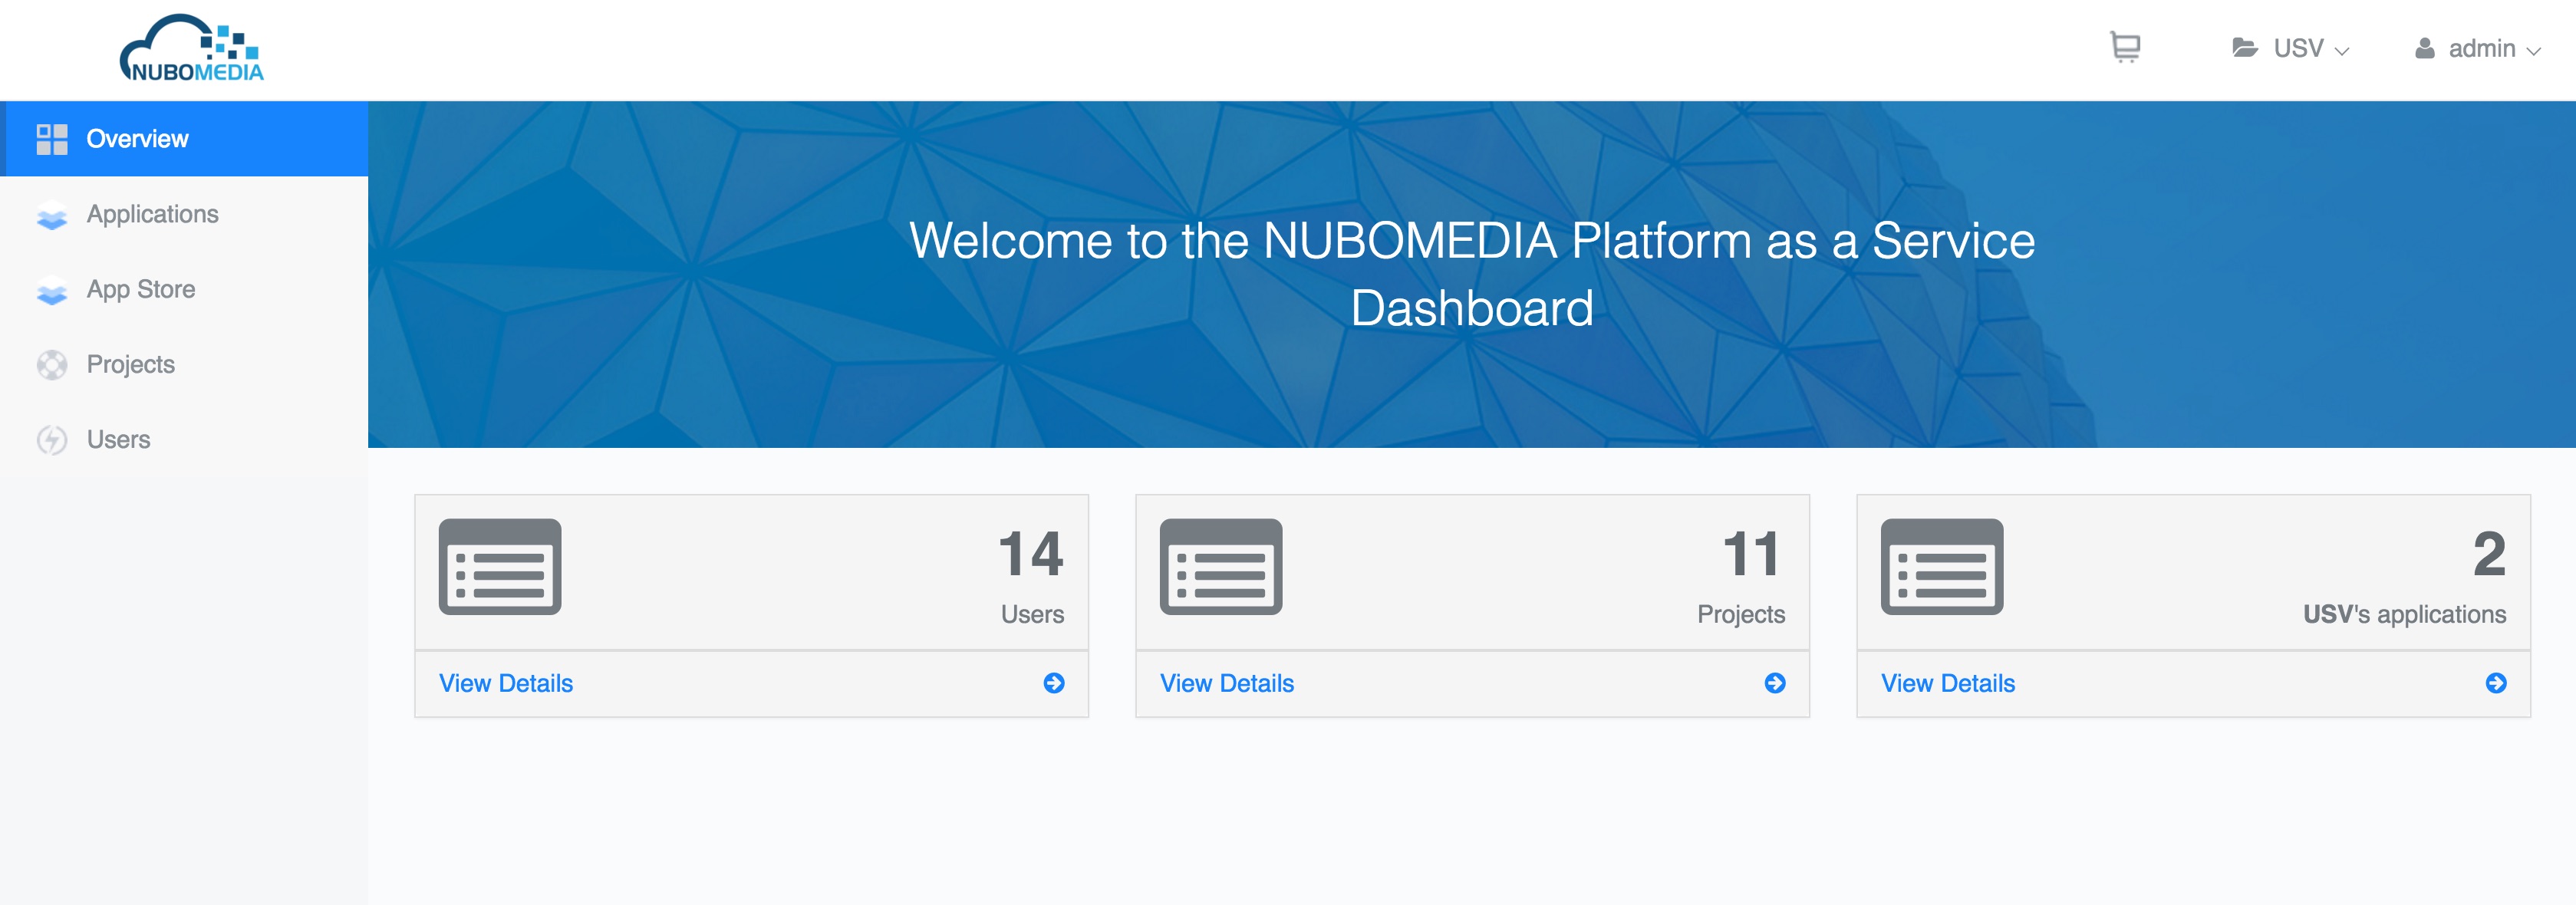Image resolution: width=2576 pixels, height=905 pixels.
Task: Click the arrow icon on Projects View Details
Action: pos(1775,683)
